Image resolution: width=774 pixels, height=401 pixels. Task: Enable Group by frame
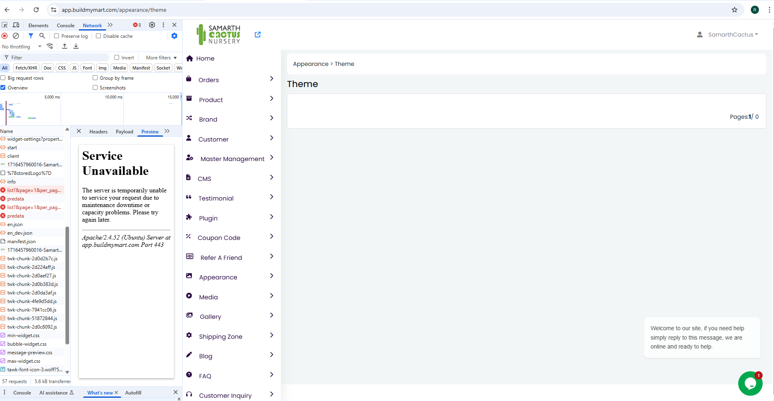click(95, 78)
